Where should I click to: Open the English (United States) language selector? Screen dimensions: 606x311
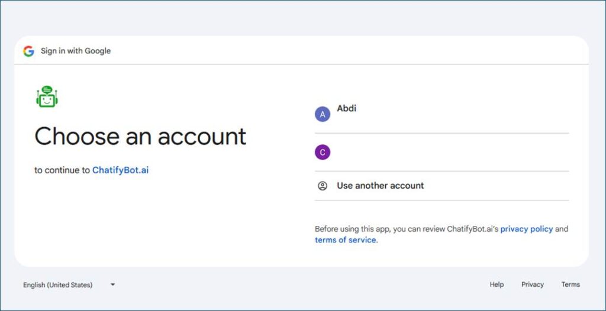58,285
